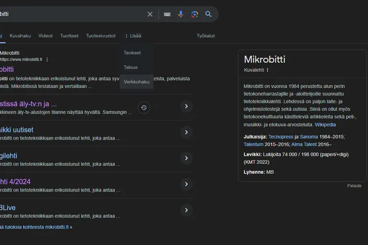Switch to Kuvahaku tab
The width and height of the screenshot is (368, 245).
(20, 36)
